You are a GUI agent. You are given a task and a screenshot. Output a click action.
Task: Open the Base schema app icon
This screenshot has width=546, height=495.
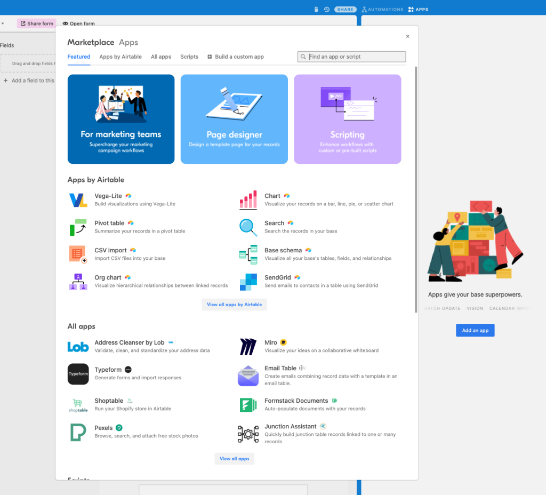(248, 254)
